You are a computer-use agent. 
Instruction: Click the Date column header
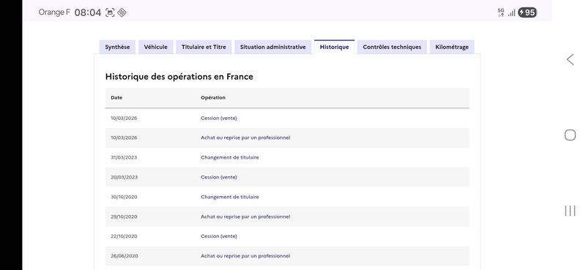coord(116,98)
